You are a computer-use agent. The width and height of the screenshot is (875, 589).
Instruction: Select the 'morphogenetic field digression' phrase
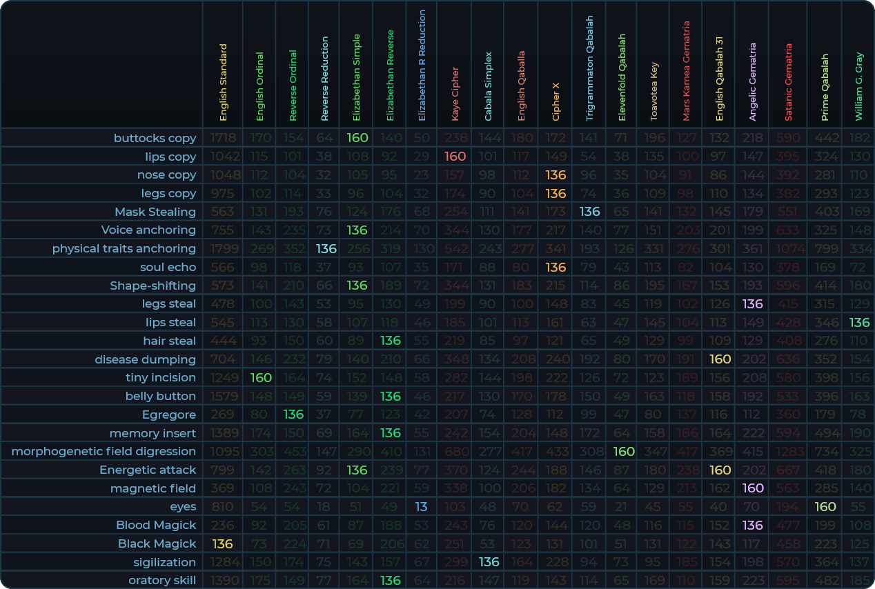(104, 451)
